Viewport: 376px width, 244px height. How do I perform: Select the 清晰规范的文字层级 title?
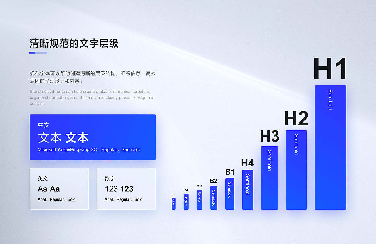(74, 43)
